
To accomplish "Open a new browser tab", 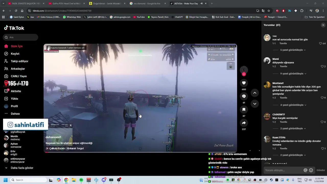I will coord(212,4).
